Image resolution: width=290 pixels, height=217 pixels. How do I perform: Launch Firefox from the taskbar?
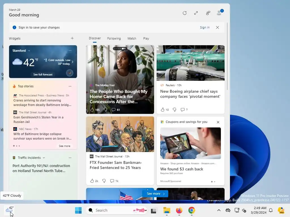(179, 210)
